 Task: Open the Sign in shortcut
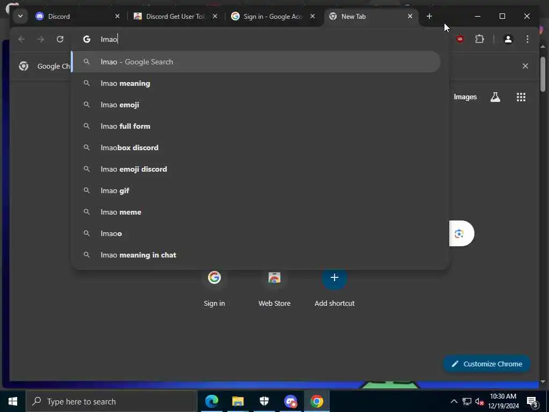[214, 289]
